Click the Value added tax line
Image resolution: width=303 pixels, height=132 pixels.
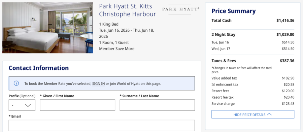(x=253, y=78)
